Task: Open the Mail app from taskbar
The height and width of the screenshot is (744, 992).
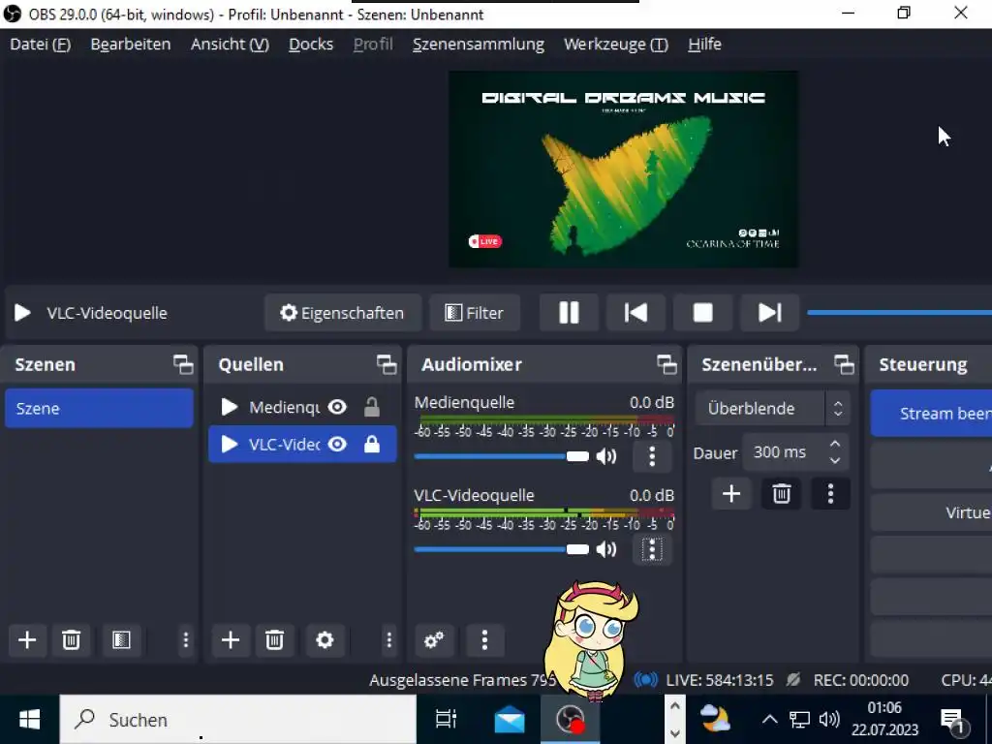Action: pos(510,720)
